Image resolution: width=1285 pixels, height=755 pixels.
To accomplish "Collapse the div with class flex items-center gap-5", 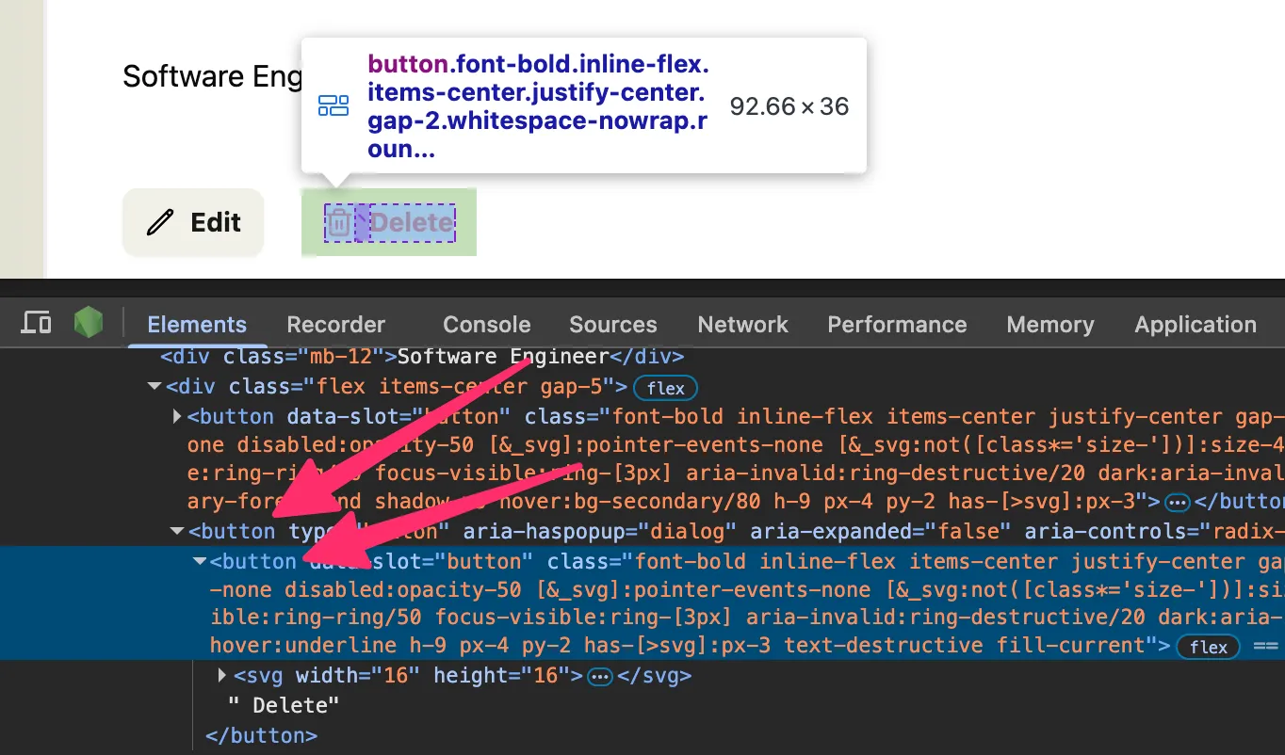I will (x=155, y=387).
